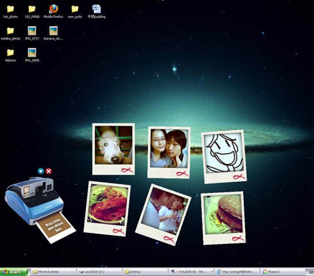Expand the POLADROID taskbar group arrow
The width and height of the screenshot is (314, 276).
(x=212, y=272)
